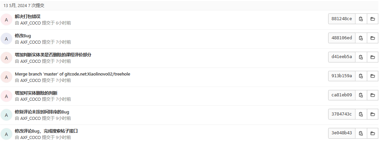The width and height of the screenshot is (380, 142).
Task: Browse files at commit d41eeb5a
Action: [x=373, y=57]
